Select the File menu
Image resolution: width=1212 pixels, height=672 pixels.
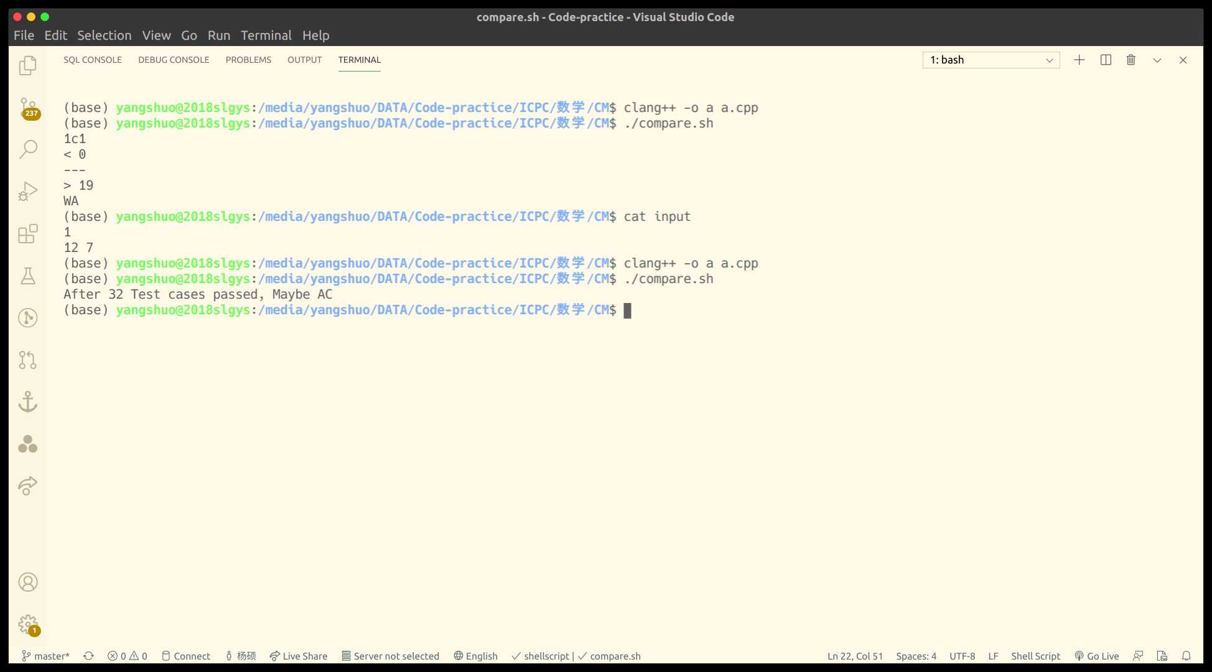click(x=23, y=35)
